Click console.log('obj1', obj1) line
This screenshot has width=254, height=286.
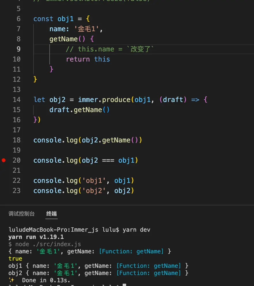[x=84, y=181]
